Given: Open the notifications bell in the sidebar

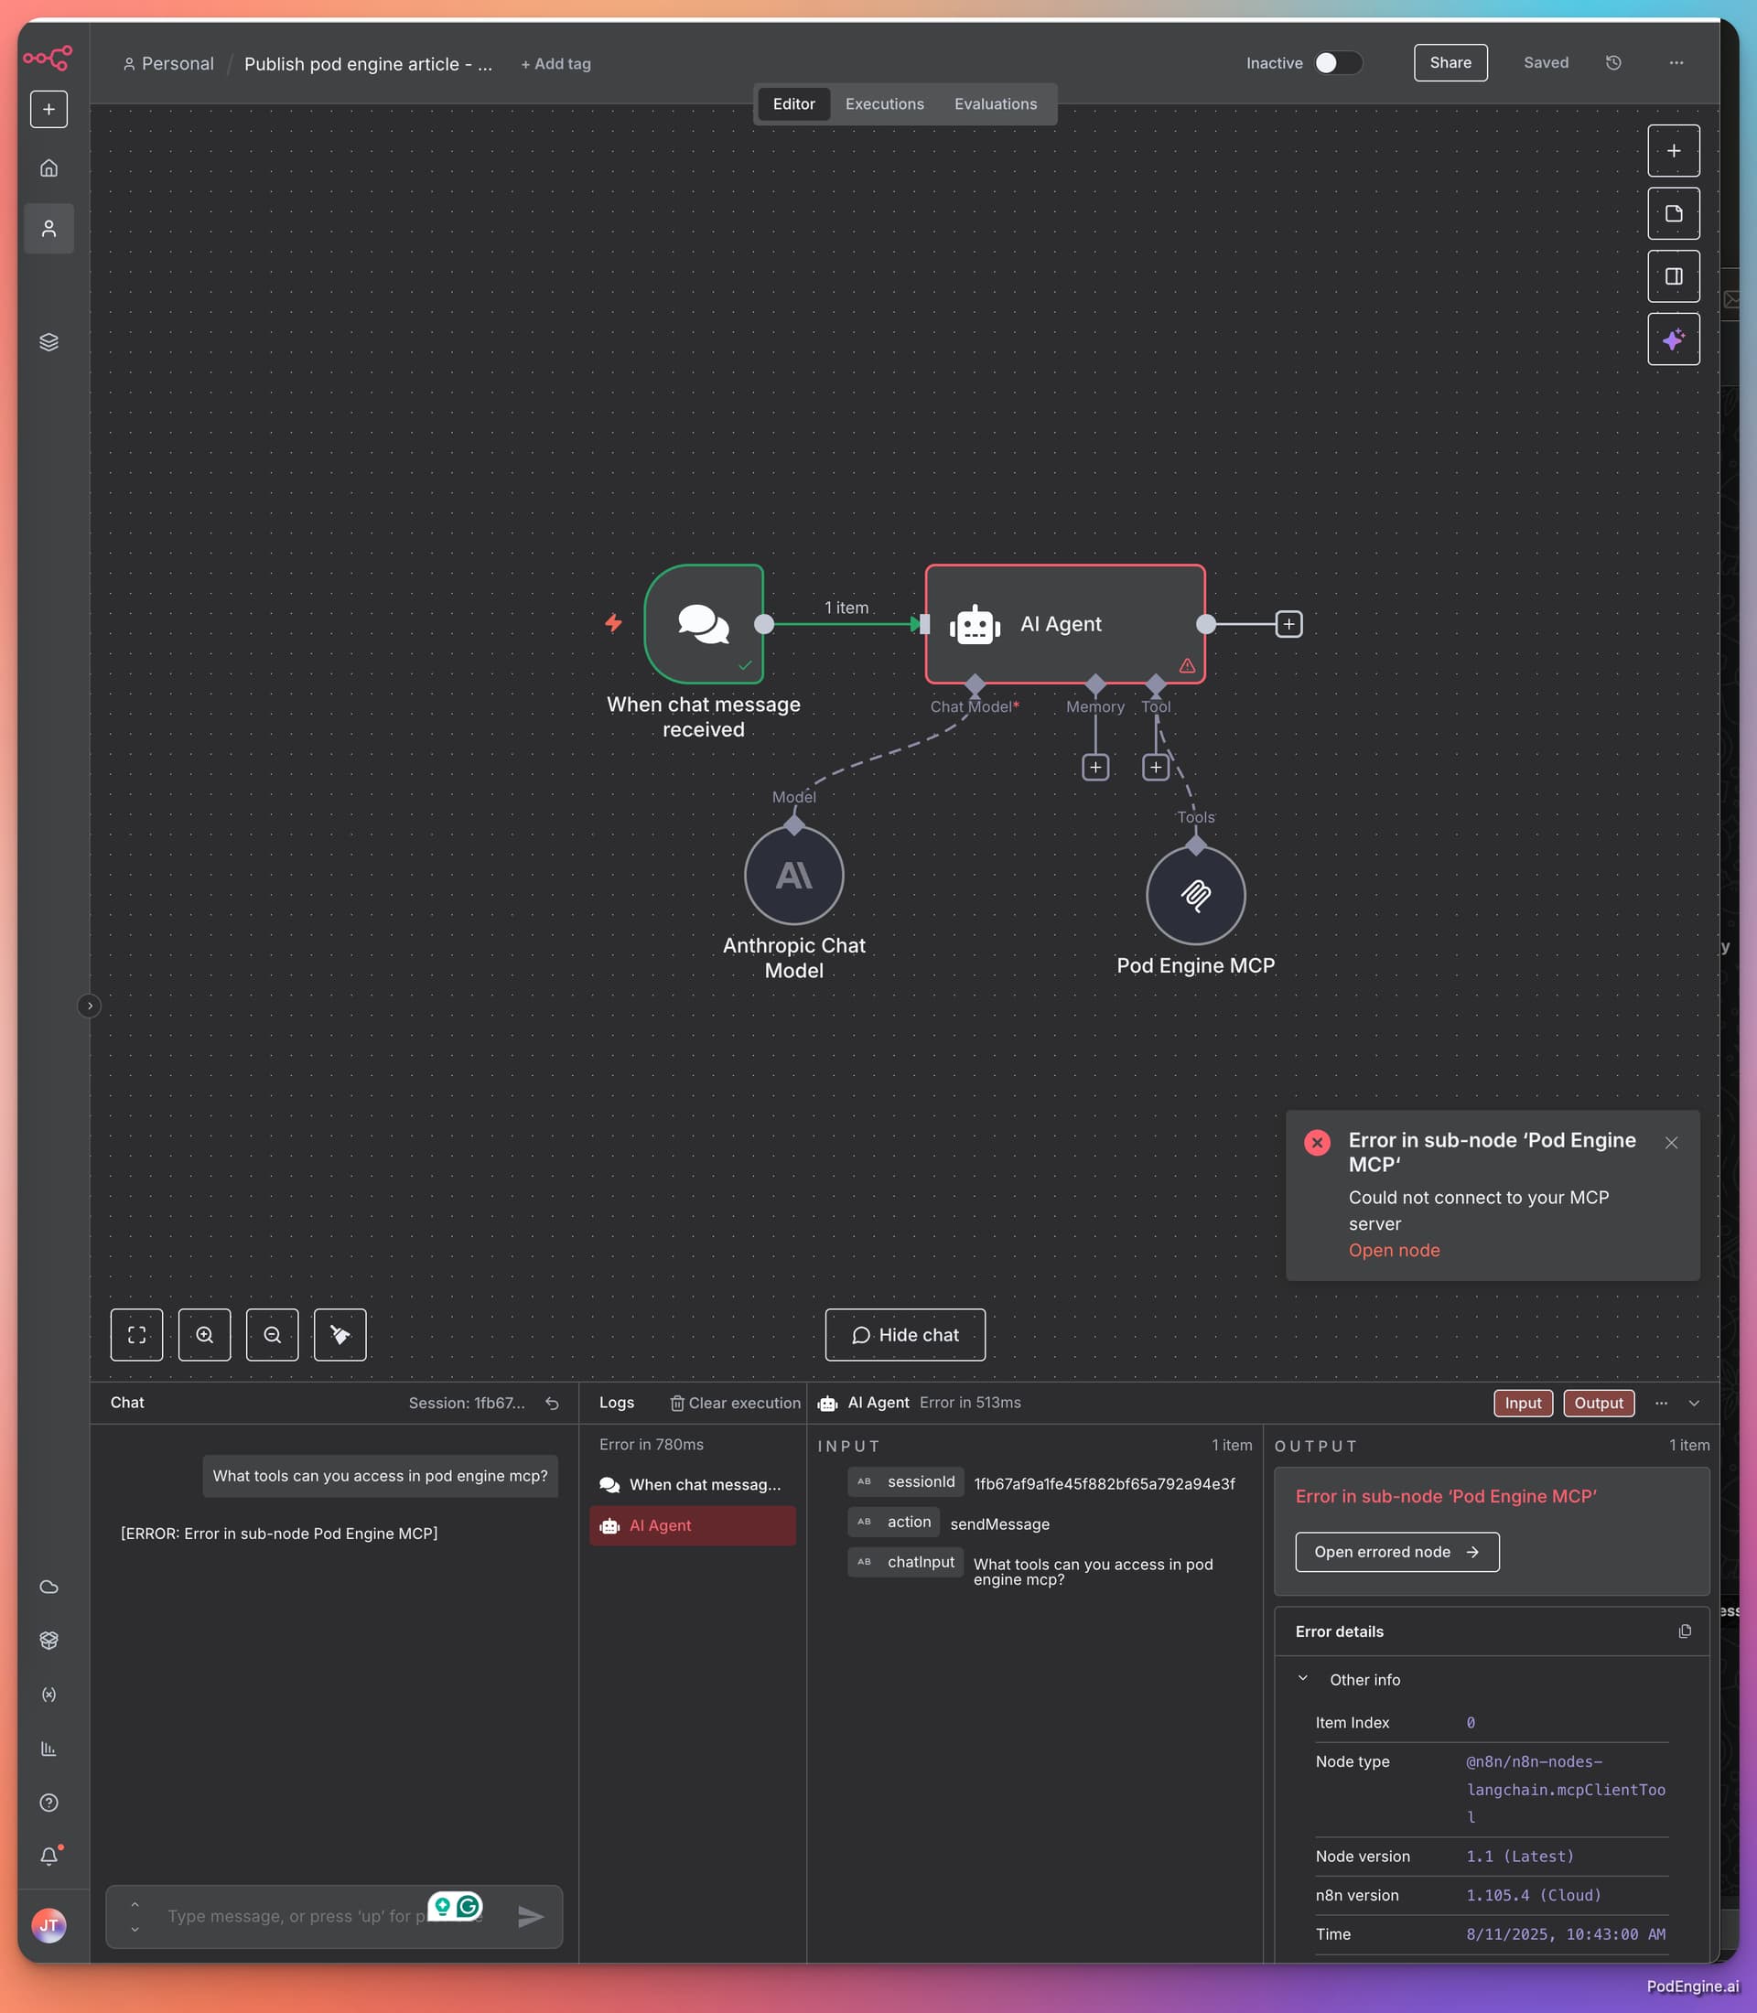Looking at the screenshot, I should point(49,1857).
